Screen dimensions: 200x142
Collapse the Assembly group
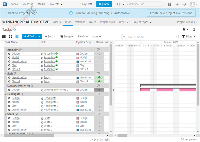[5, 49]
